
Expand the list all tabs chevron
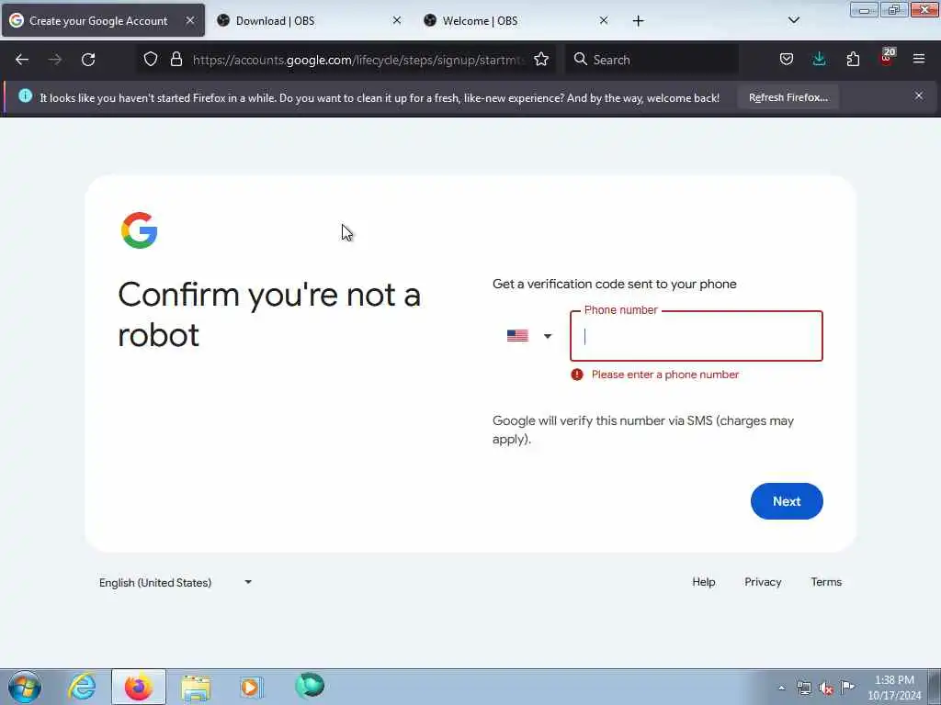pos(793,20)
